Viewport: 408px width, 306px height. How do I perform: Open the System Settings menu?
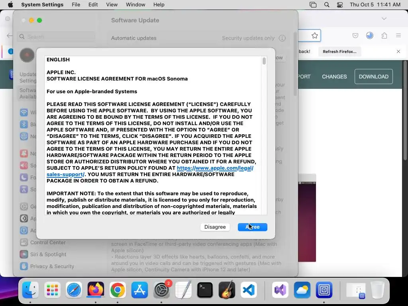pyautogui.click(x=42, y=5)
